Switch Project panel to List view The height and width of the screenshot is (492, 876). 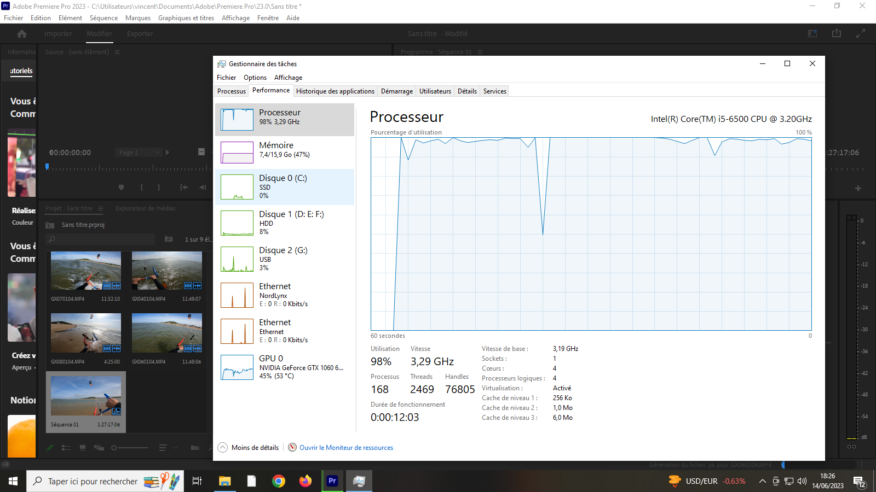pyautogui.click(x=66, y=448)
